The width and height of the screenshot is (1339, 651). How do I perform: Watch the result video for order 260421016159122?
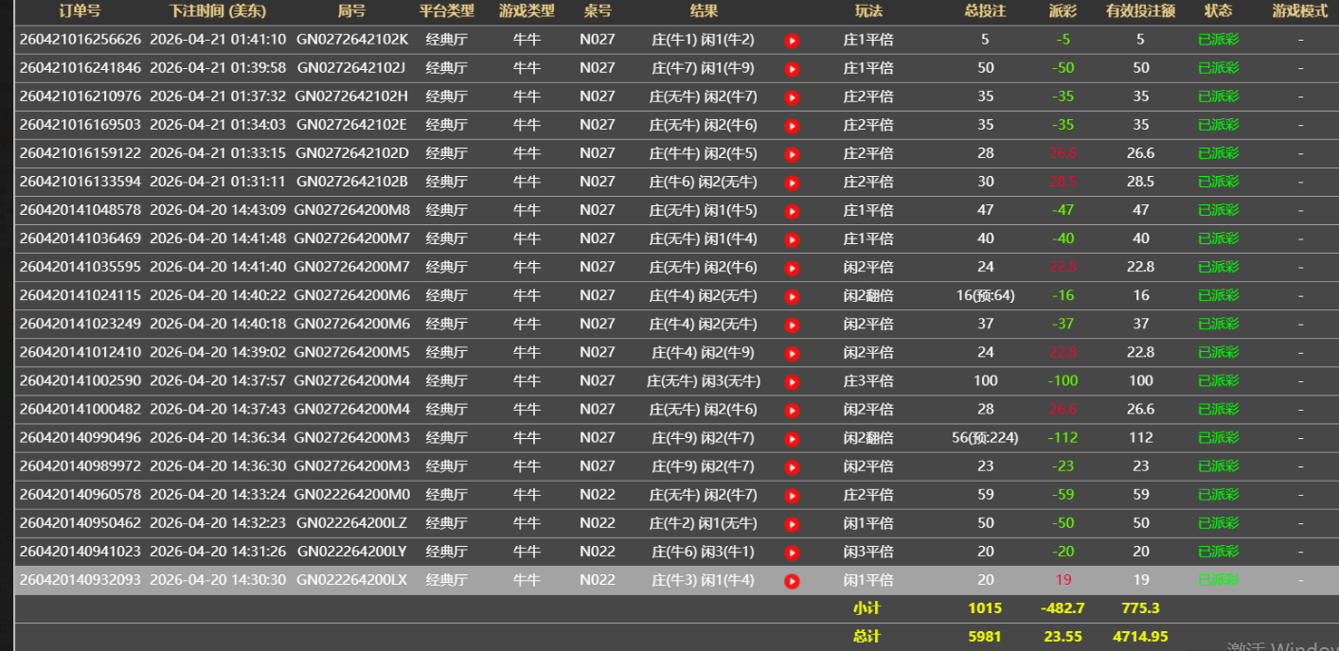[x=792, y=154]
